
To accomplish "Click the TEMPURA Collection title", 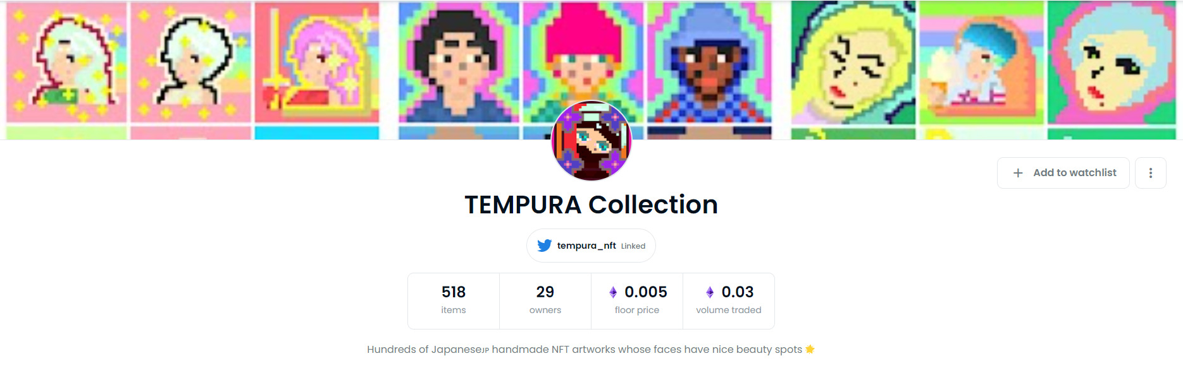I will point(591,205).
